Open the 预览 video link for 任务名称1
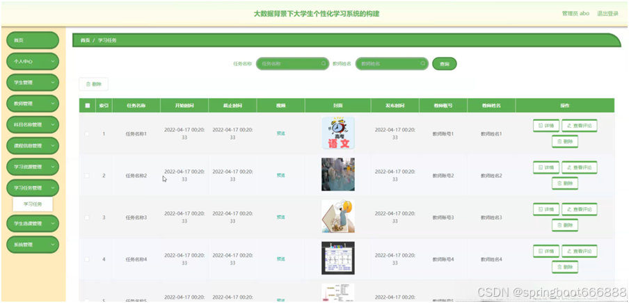The width and height of the screenshot is (629, 303). click(x=281, y=133)
